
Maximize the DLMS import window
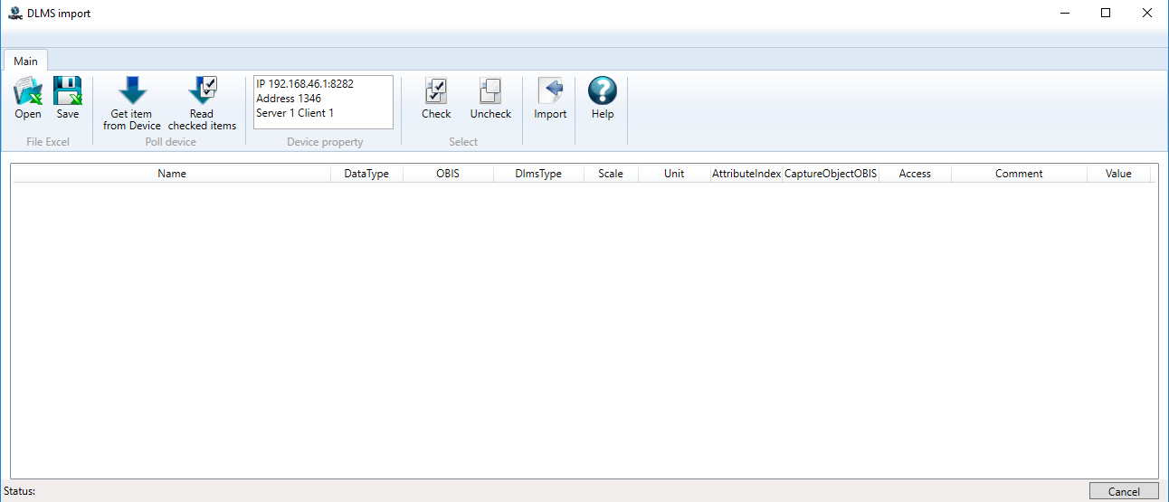tap(1106, 14)
